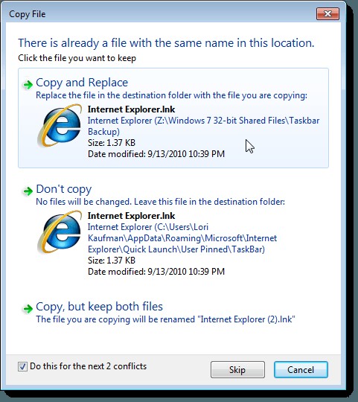Click the green arrow beside Copy and Replace

point(28,84)
